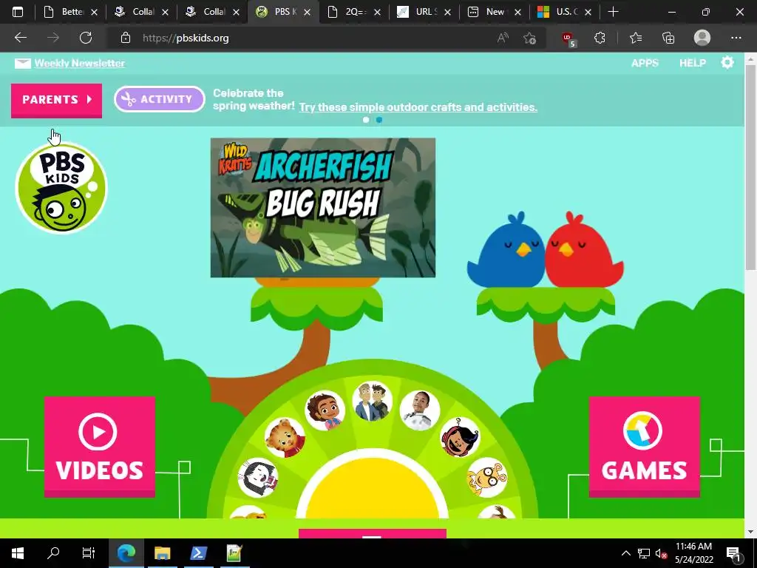Open the GAMES section
Image resolution: width=757 pixels, height=568 pixels.
point(644,446)
